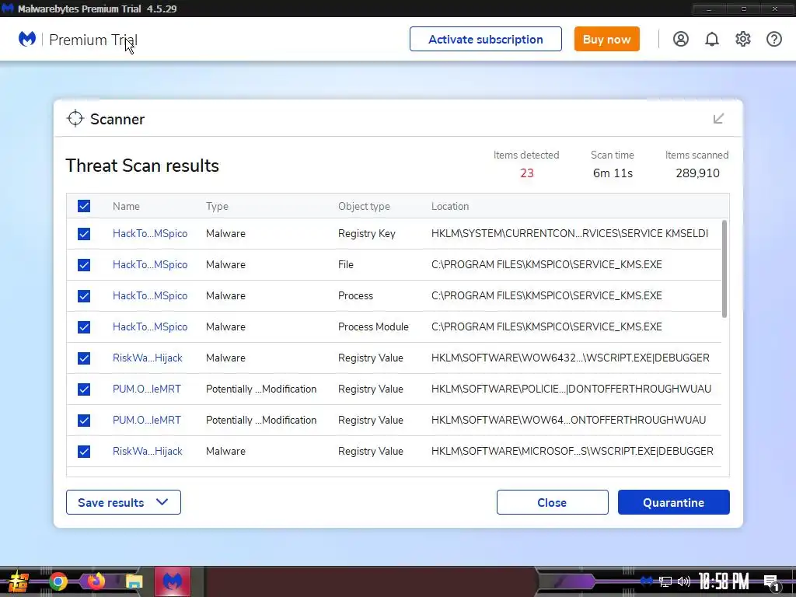The width and height of the screenshot is (796, 597).
Task: Open HackTo...MSpico link in the Registry Key row
Action: (x=150, y=233)
